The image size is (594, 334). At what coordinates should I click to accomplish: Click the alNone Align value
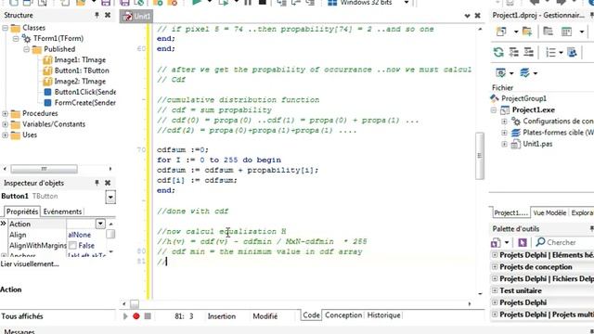pyautogui.click(x=80, y=235)
